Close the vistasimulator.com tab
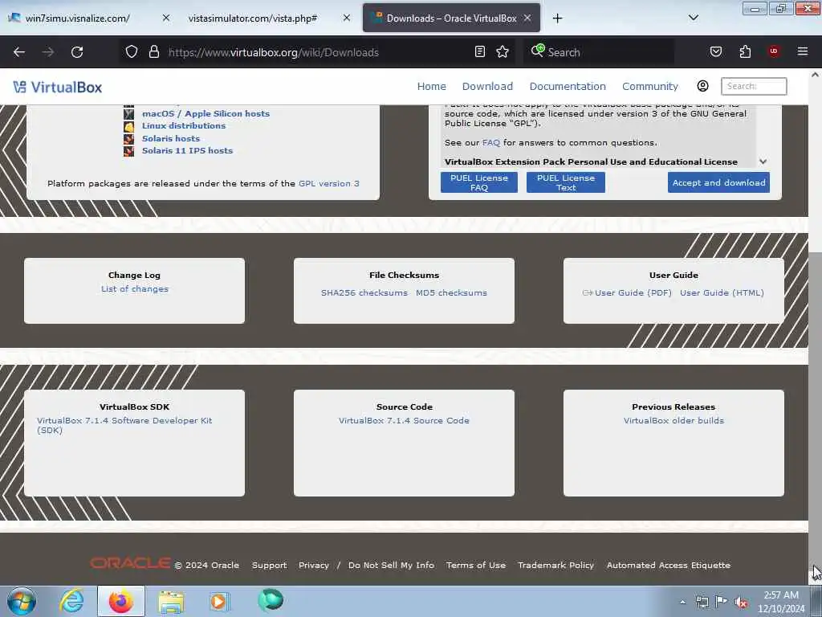Viewport: 822px width, 617px height. pyautogui.click(x=347, y=18)
